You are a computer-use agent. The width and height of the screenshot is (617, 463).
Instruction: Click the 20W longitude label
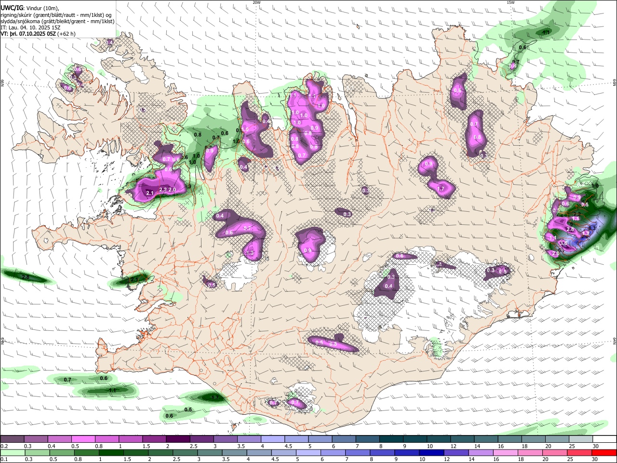[256, 2]
